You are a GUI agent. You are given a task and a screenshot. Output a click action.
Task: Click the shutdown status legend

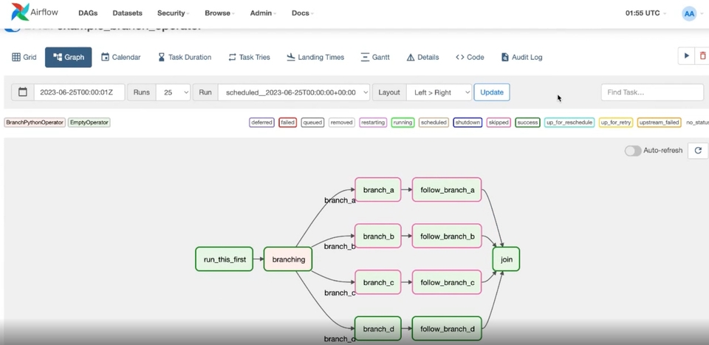(467, 123)
